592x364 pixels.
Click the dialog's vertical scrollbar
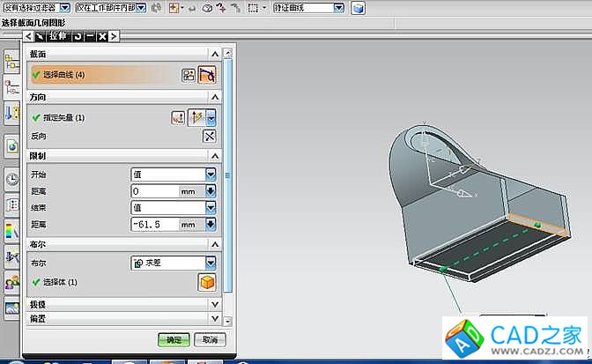pyautogui.click(x=228, y=176)
